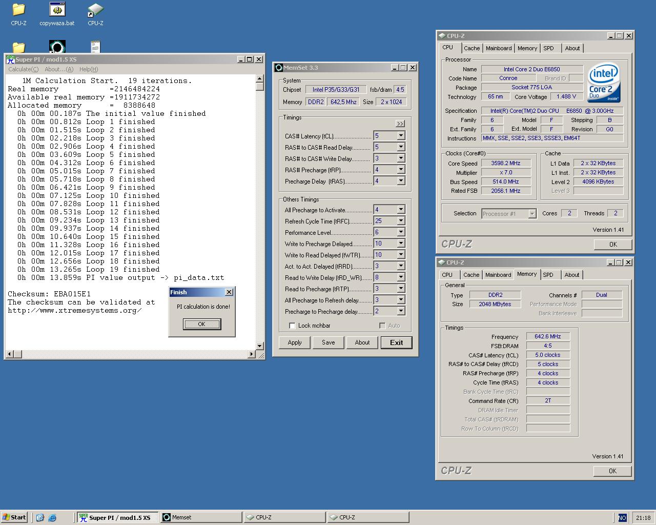Launch Internet Explorer from the quick launch

click(x=52, y=518)
